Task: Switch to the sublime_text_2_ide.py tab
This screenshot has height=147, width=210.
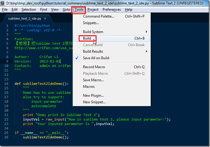Action: [x=25, y=19]
